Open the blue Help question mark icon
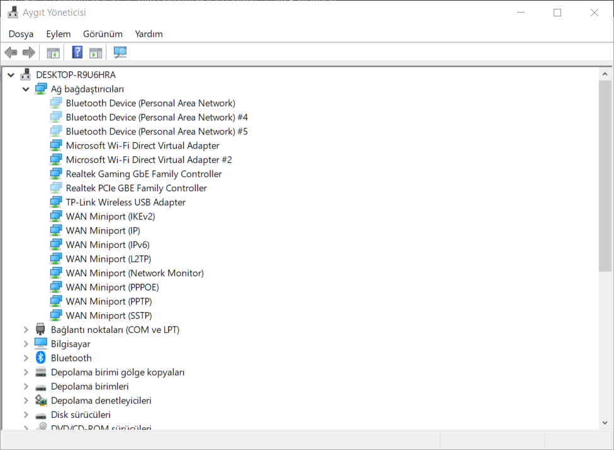Screen dimensions: 614x450 (77, 52)
